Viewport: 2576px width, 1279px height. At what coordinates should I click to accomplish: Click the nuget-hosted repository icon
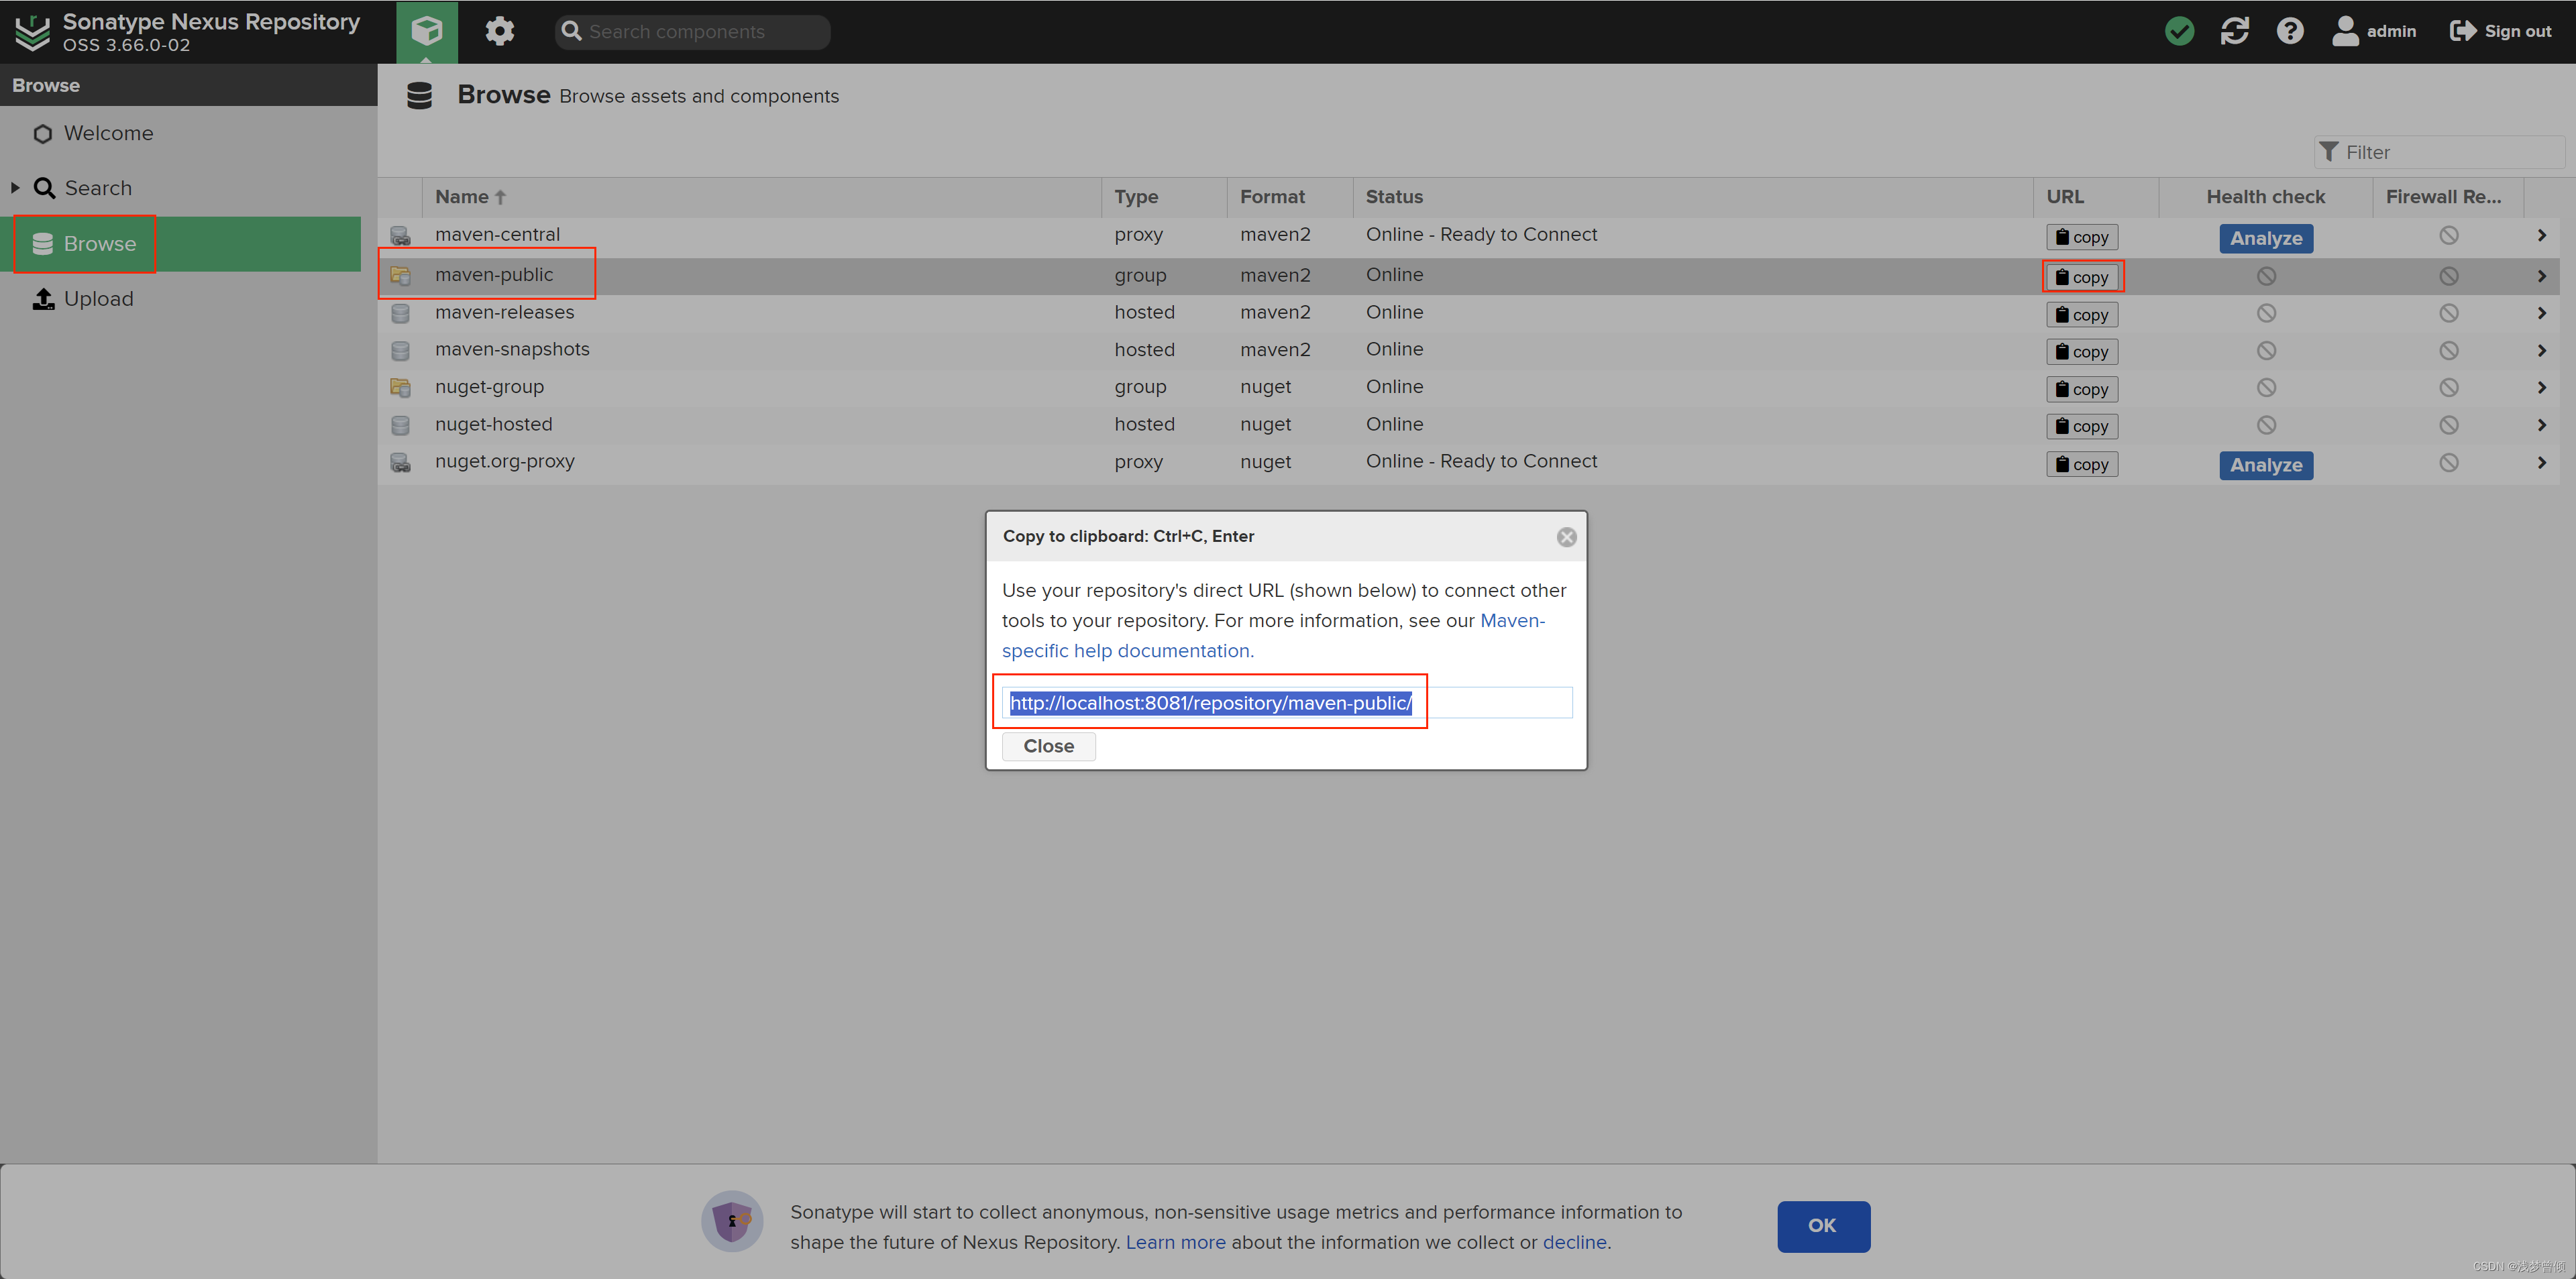point(400,426)
